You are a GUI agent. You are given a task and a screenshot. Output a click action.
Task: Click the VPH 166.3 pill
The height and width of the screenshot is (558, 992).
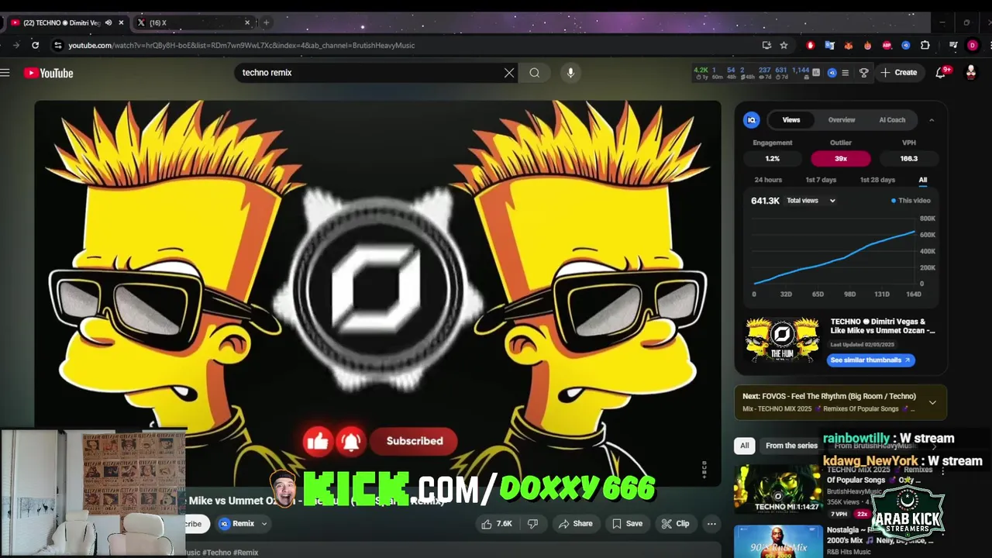click(x=909, y=159)
